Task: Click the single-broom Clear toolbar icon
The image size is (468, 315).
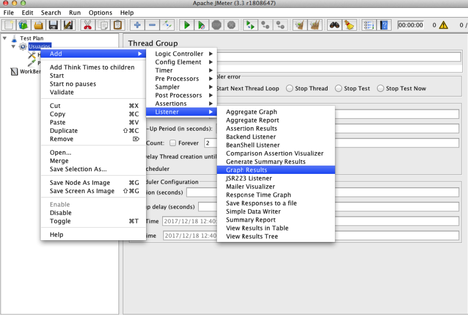Action: (x=300, y=25)
